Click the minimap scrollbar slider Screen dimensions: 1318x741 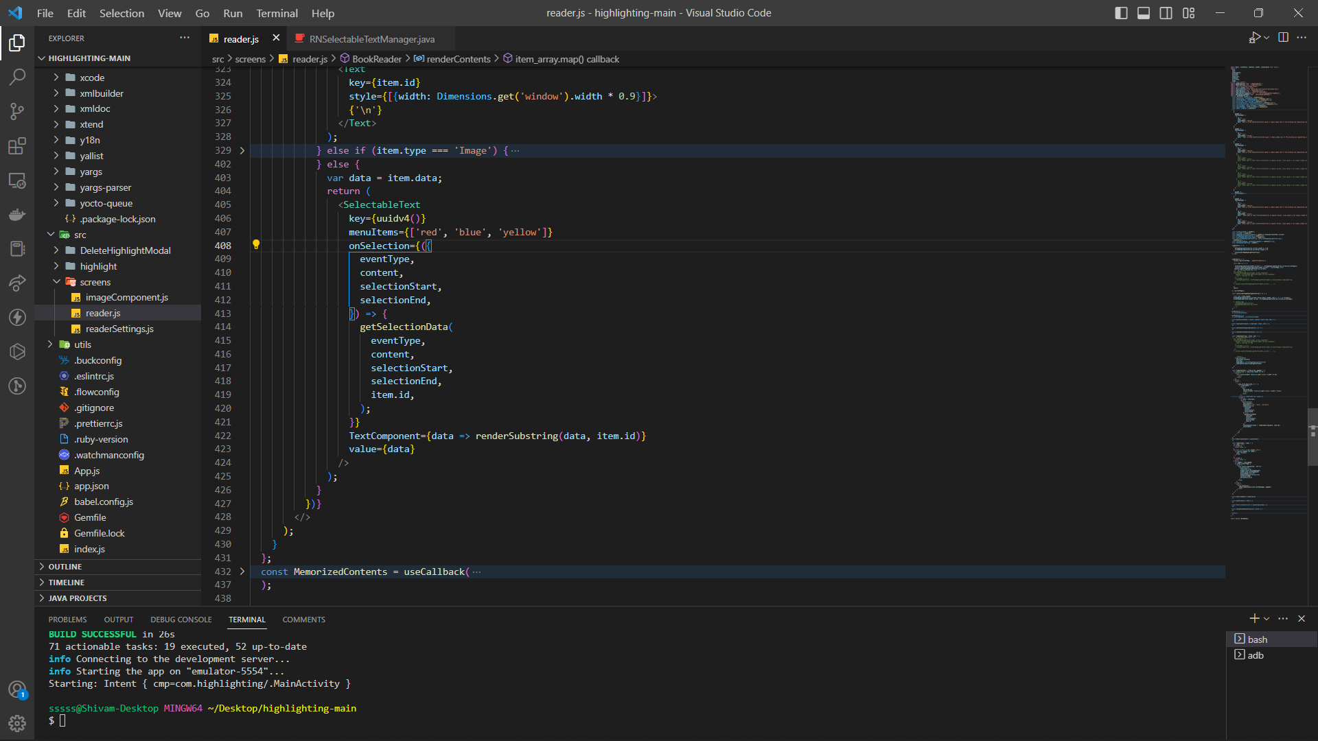coord(1313,436)
